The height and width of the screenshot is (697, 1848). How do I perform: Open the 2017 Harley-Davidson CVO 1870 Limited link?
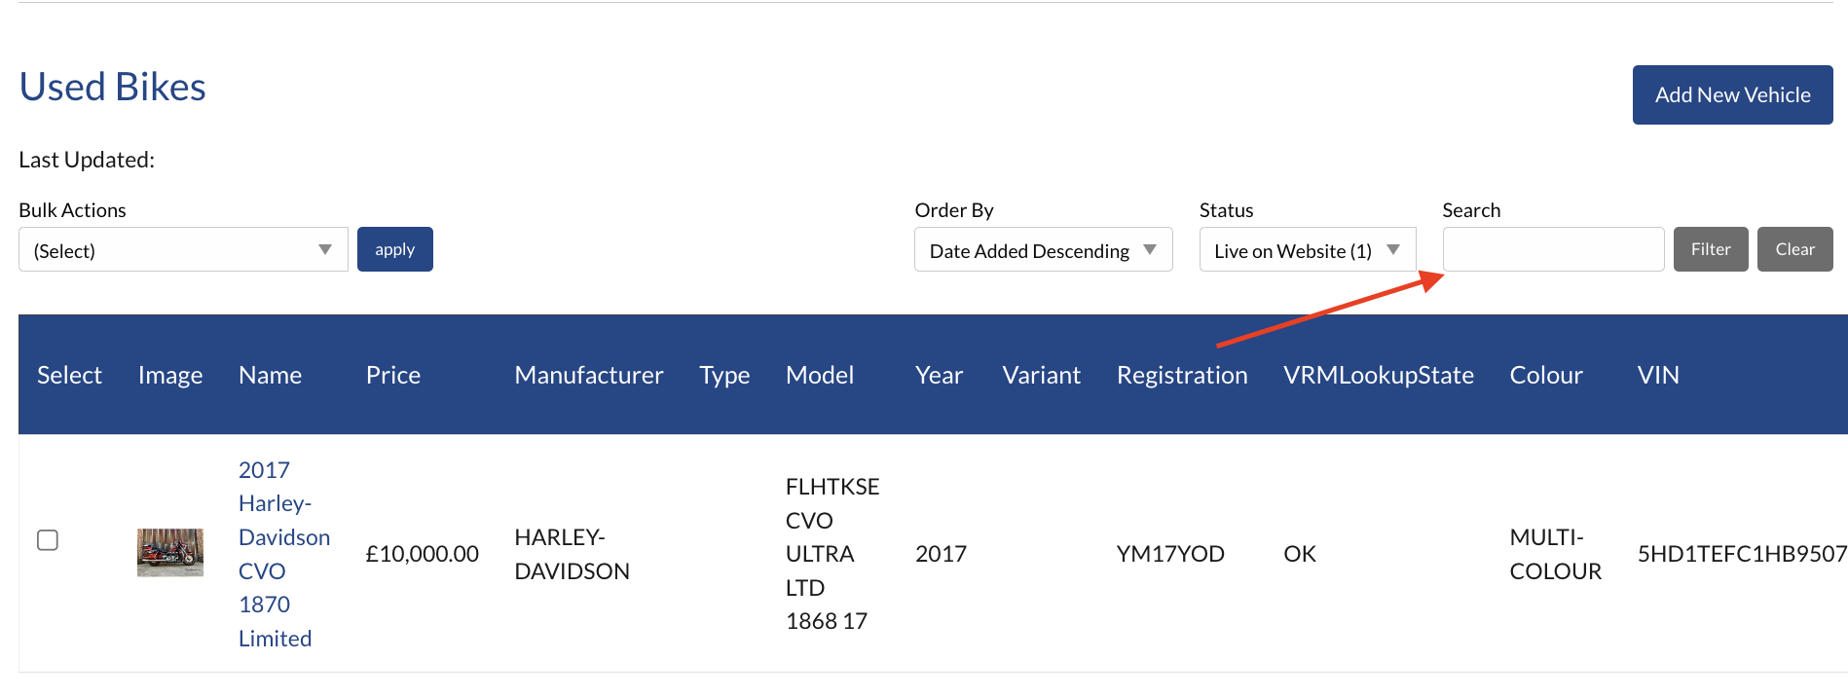tap(282, 554)
